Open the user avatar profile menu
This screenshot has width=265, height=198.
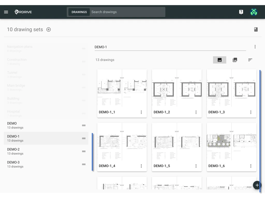(254, 12)
